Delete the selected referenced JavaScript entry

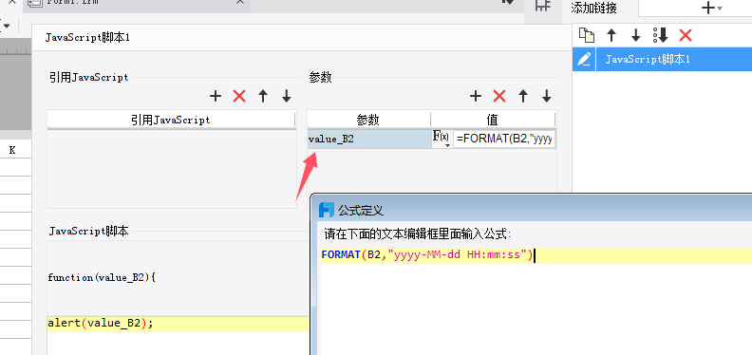pos(239,96)
